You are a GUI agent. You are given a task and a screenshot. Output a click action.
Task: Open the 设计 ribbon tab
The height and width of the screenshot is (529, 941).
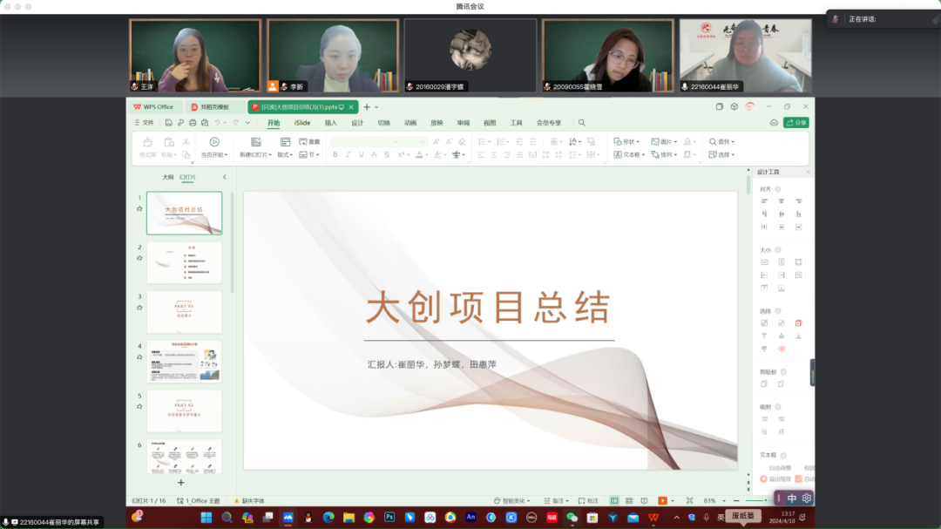tap(357, 123)
